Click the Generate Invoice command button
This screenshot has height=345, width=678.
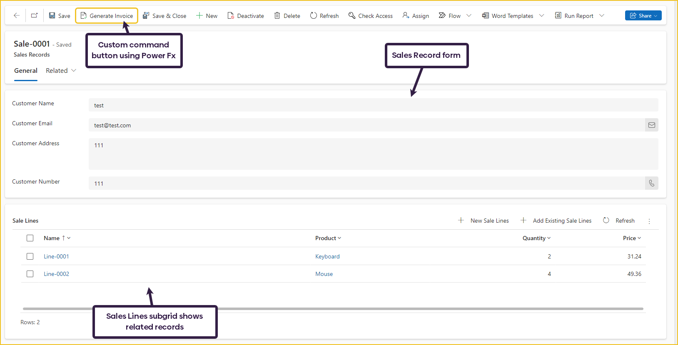click(107, 16)
